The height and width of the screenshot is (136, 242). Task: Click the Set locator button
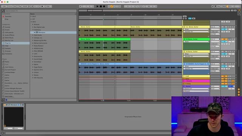pos(185,16)
